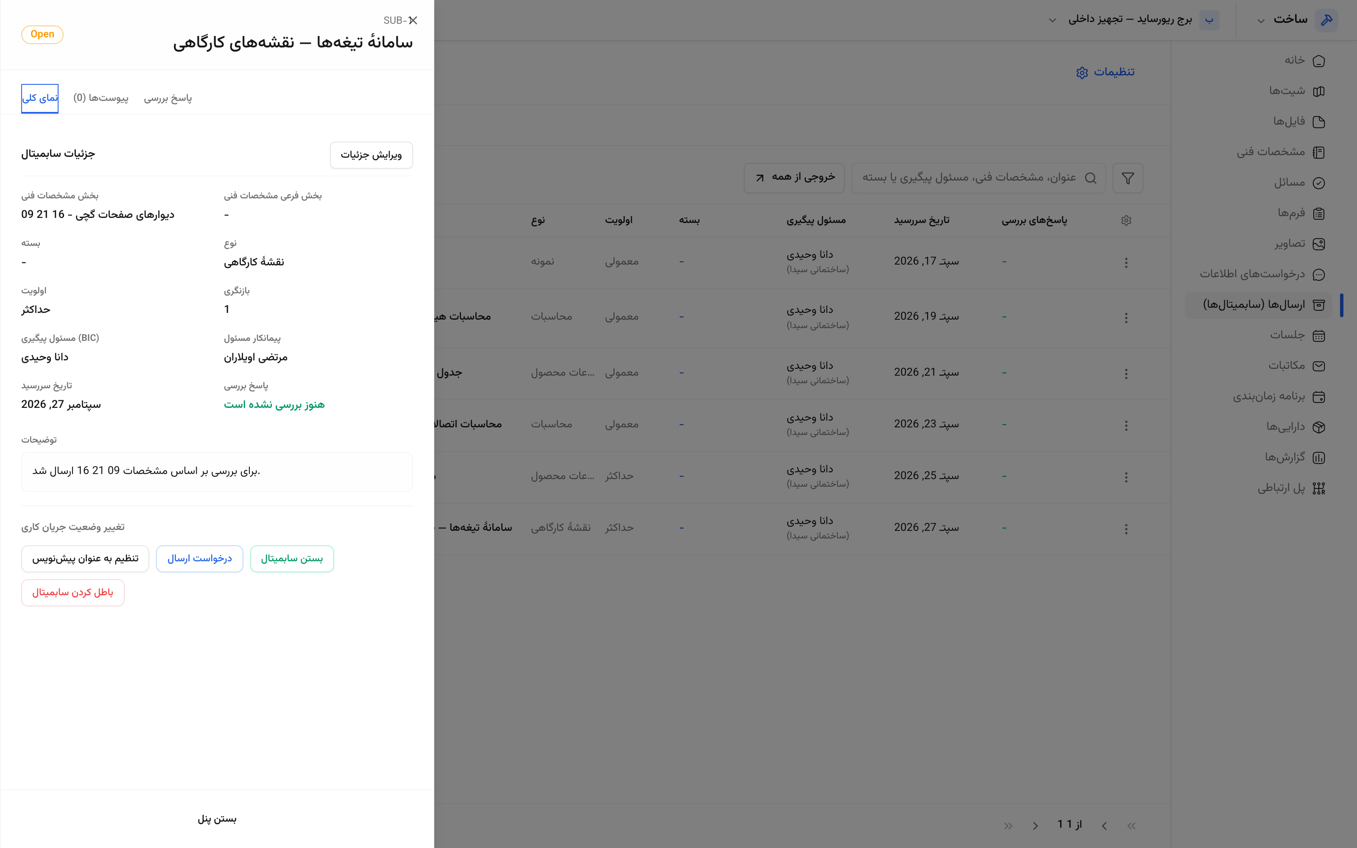Go to previous page chevron
Image resolution: width=1357 pixels, height=848 pixels.
[x=1104, y=826]
